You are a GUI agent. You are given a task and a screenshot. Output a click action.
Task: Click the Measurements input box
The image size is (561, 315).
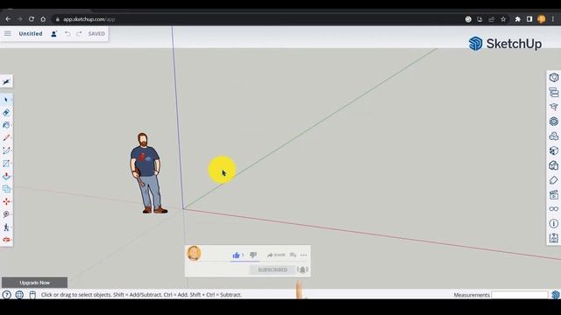click(x=520, y=295)
